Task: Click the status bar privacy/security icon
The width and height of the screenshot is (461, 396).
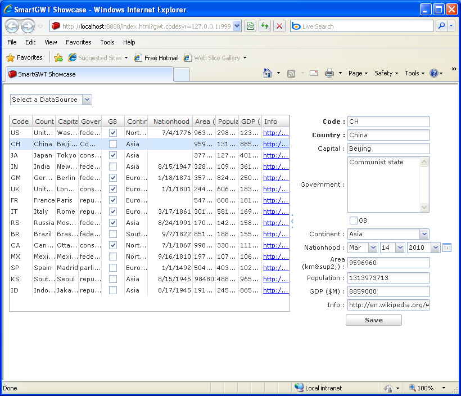Action: [x=388, y=388]
